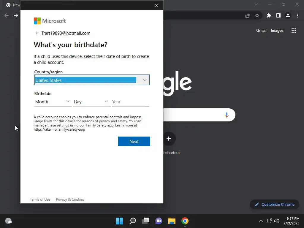The height and width of the screenshot is (228, 304).
Task: Open the Terms of Use link
Action: click(40, 199)
